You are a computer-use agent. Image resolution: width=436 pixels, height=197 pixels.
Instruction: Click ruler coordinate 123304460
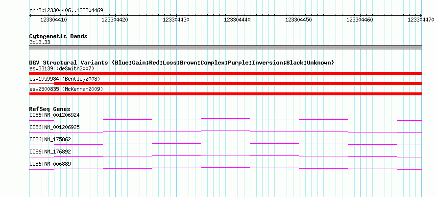pyautogui.click(x=360, y=20)
